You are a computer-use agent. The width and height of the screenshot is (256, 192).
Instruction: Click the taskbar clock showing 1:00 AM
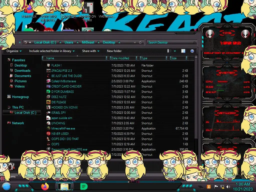click(243, 184)
